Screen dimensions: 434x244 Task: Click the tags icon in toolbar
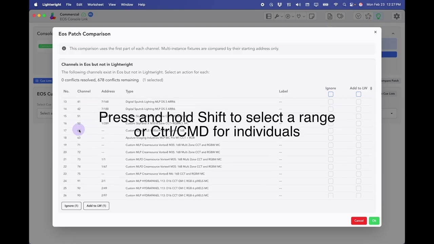point(340,16)
